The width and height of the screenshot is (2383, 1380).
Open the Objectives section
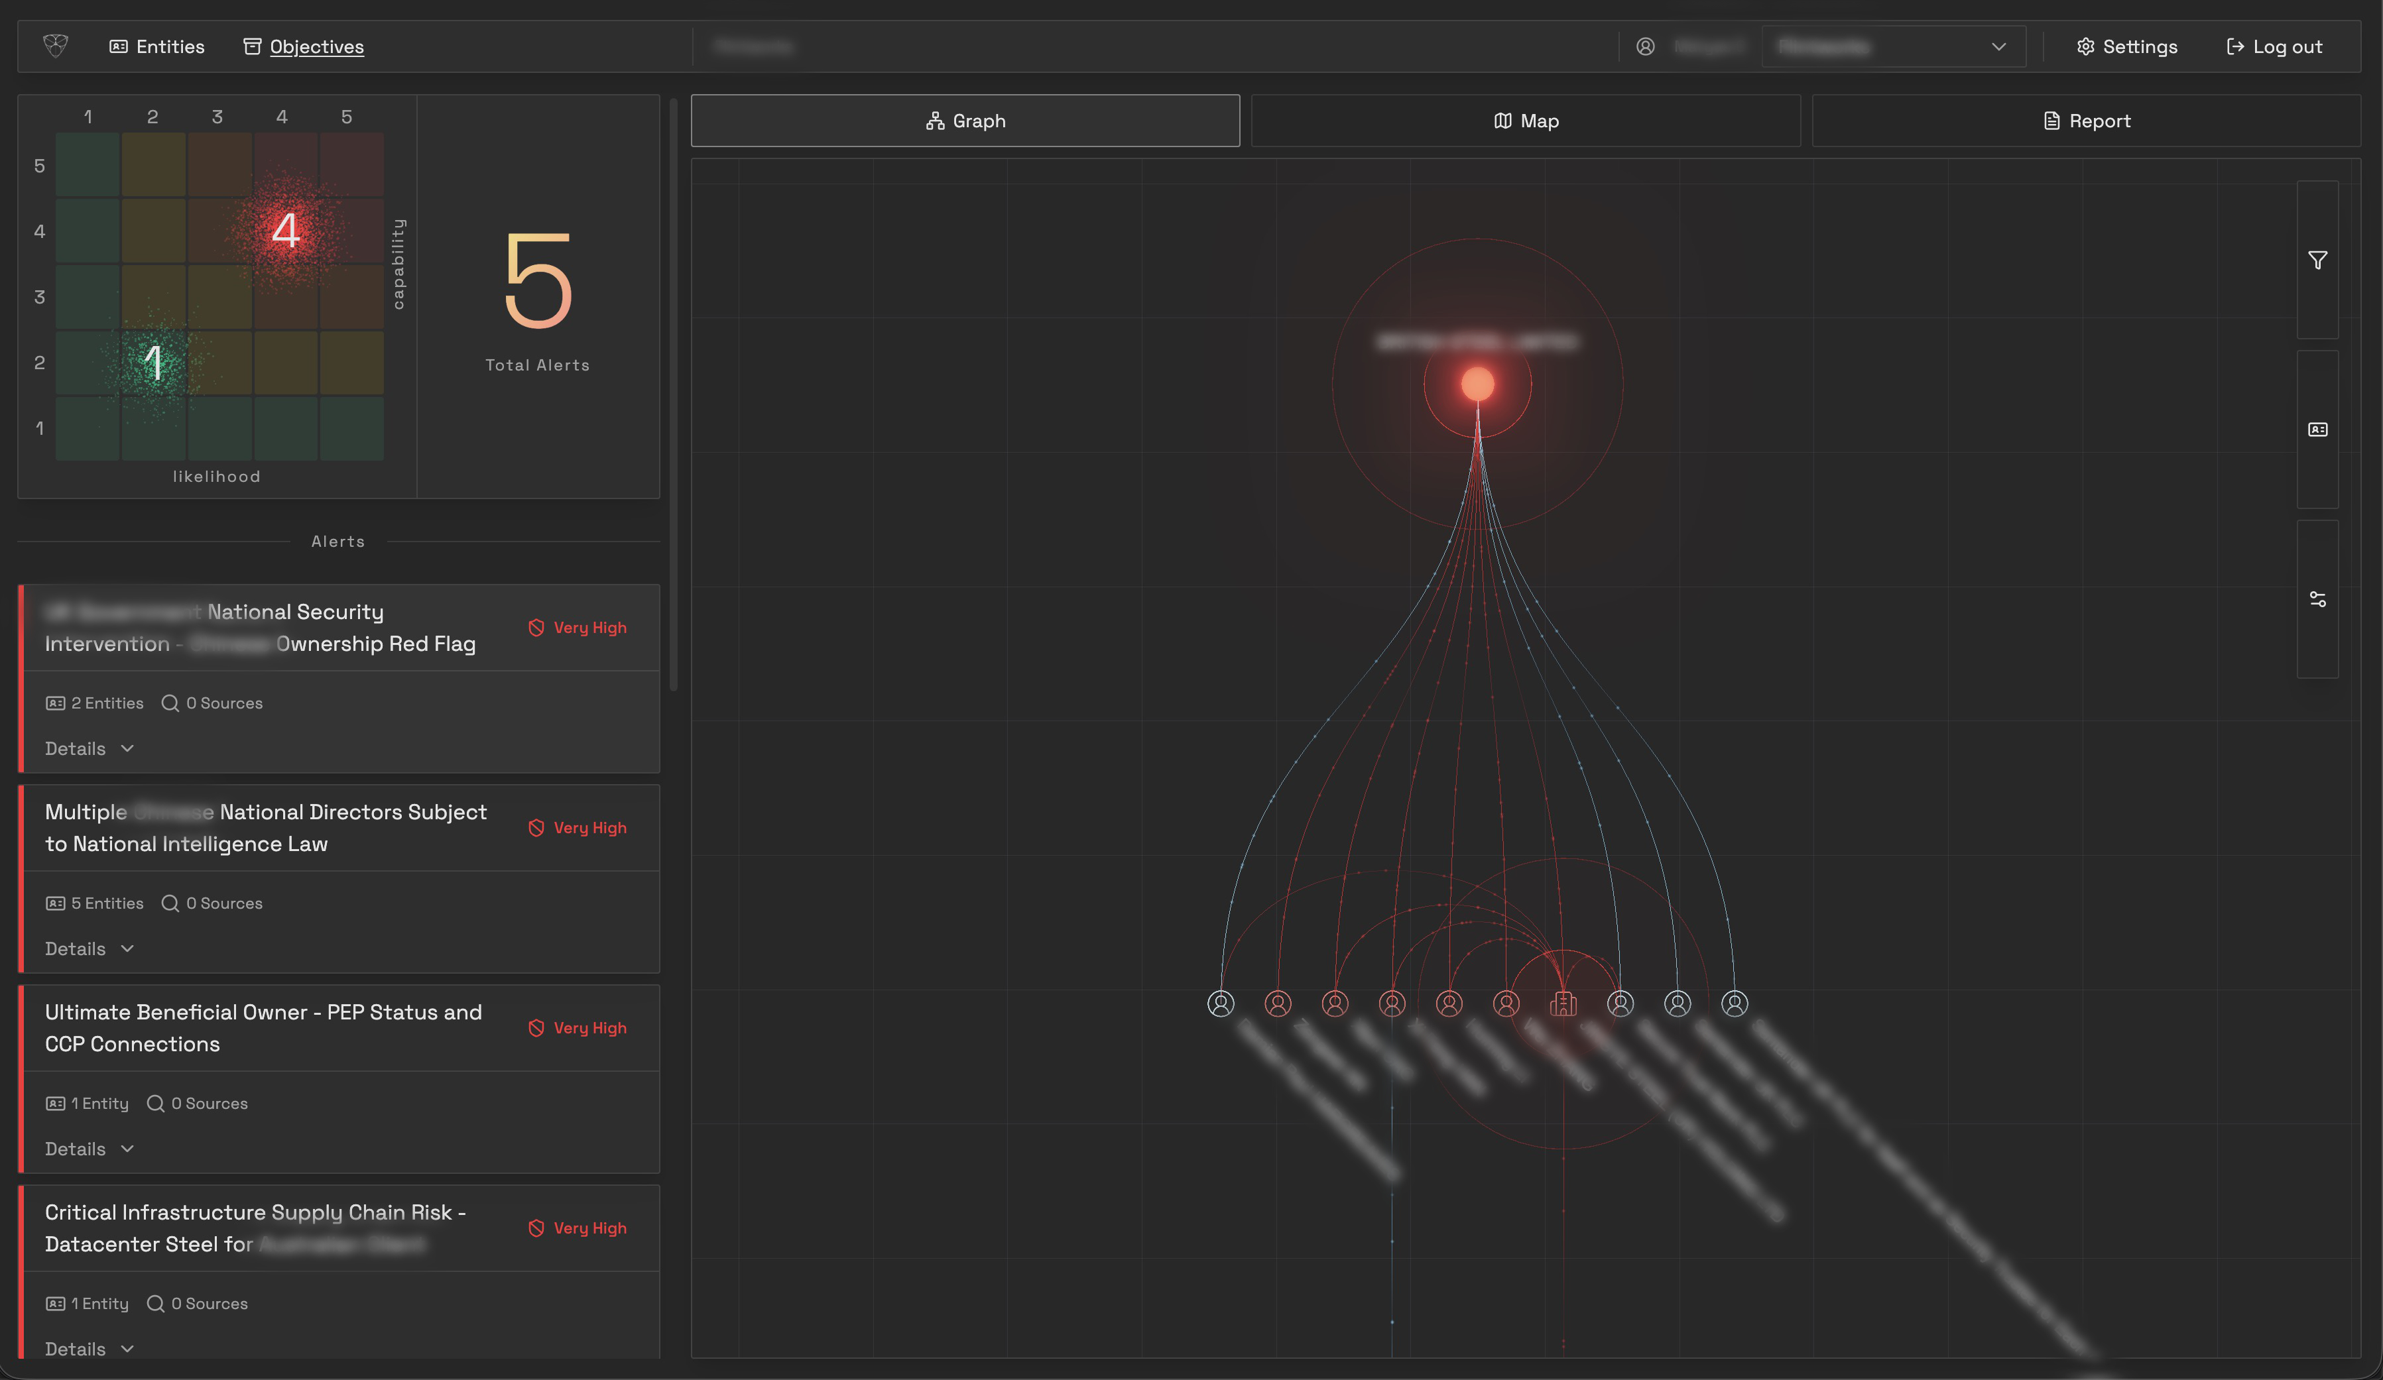tap(302, 45)
